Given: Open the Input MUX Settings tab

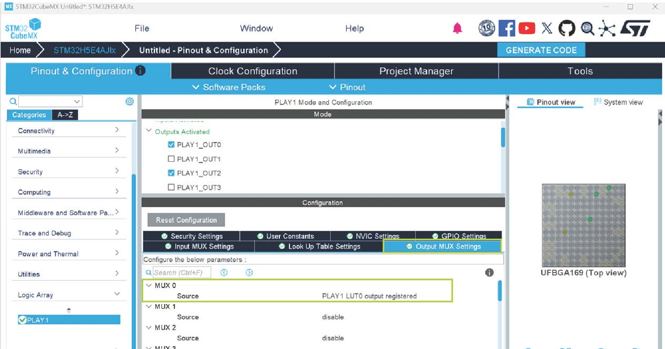Looking at the screenshot, I should coord(199,247).
